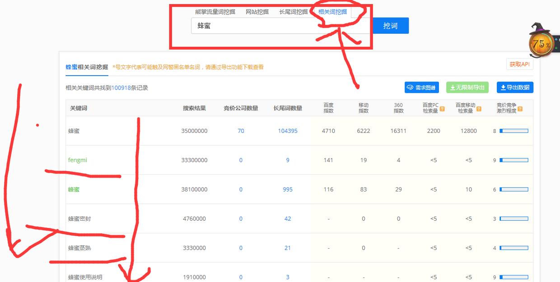The image size is (560, 282).
Task: Open the 104395 long-tail words link
Action: 287,131
